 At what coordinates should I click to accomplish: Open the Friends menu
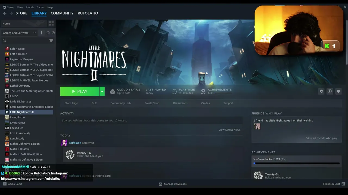pos(30,7)
